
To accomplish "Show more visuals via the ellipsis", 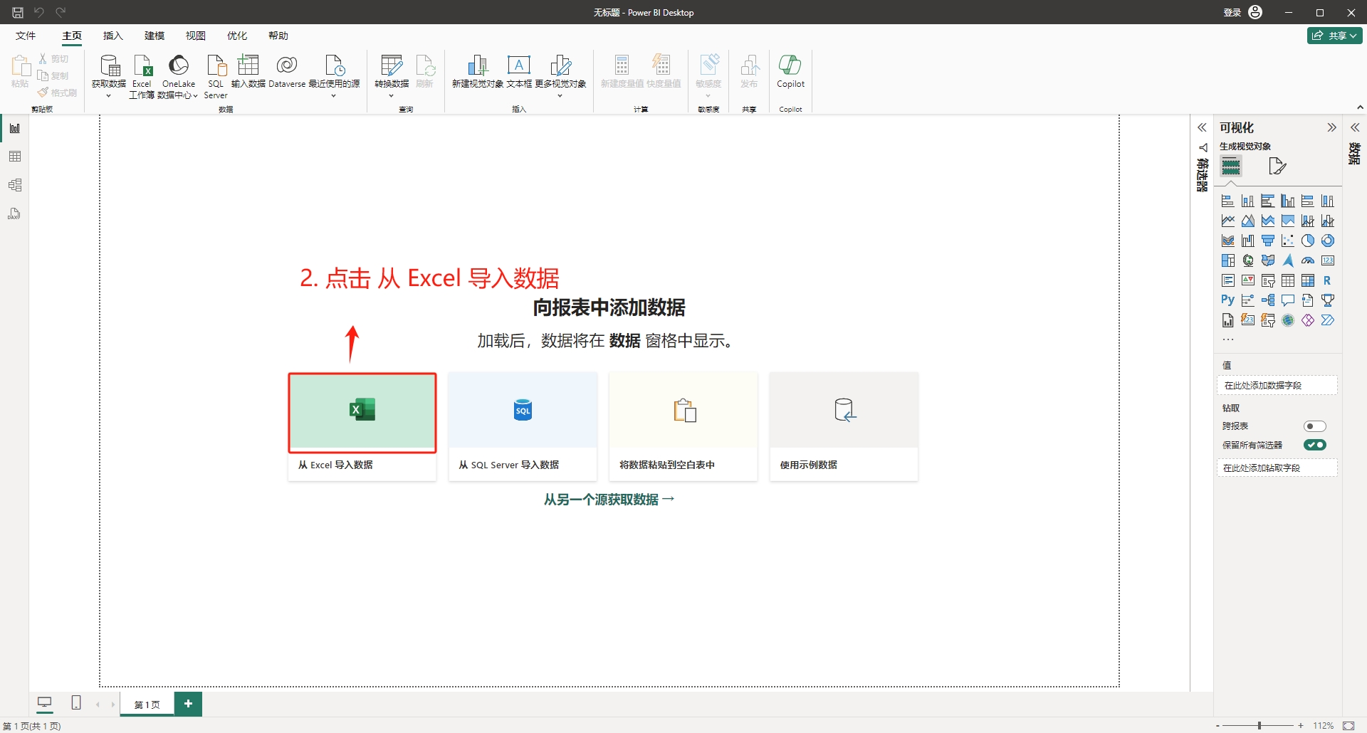I will (1228, 339).
